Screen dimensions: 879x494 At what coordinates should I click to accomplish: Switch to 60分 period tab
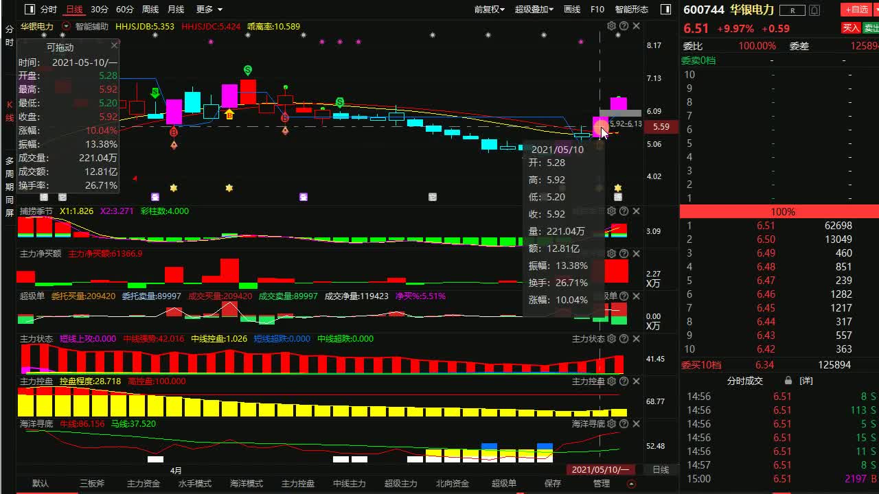click(x=125, y=10)
